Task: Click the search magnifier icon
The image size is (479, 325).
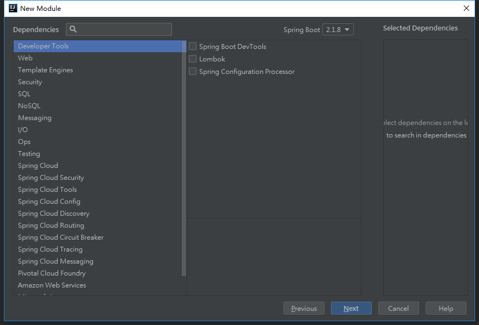Action: pyautogui.click(x=73, y=29)
